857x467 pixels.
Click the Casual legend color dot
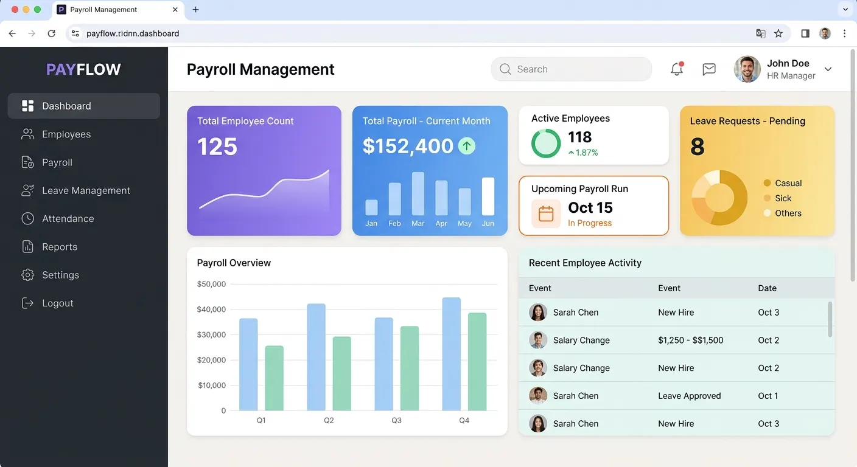point(768,183)
